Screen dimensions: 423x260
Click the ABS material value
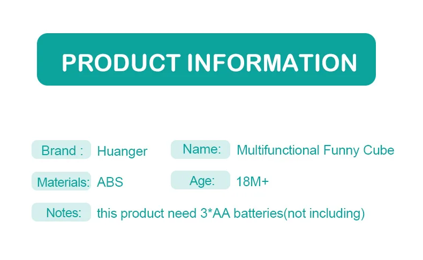click(x=110, y=182)
